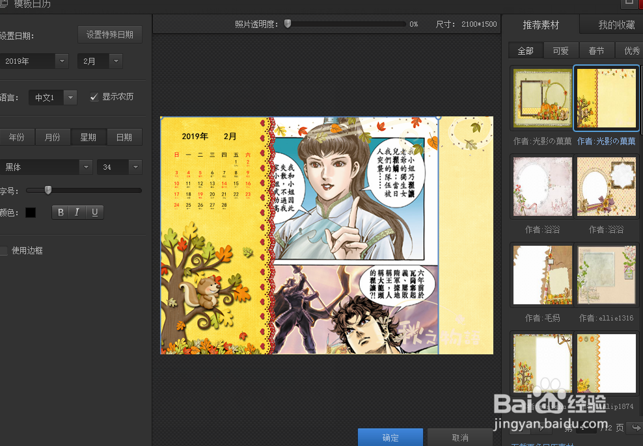Open the 推荐素材 tab
This screenshot has width=643, height=446.
540,25
